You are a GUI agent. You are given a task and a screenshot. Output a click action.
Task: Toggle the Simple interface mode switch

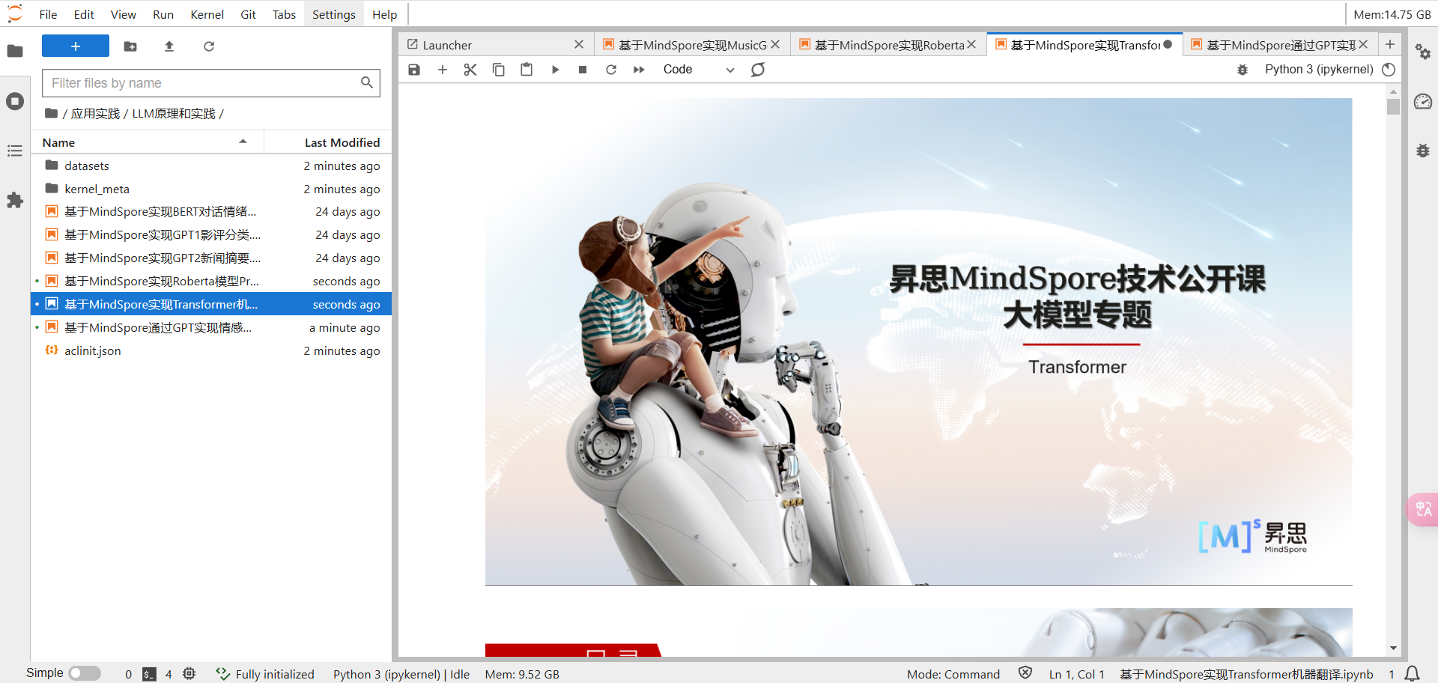pos(85,673)
